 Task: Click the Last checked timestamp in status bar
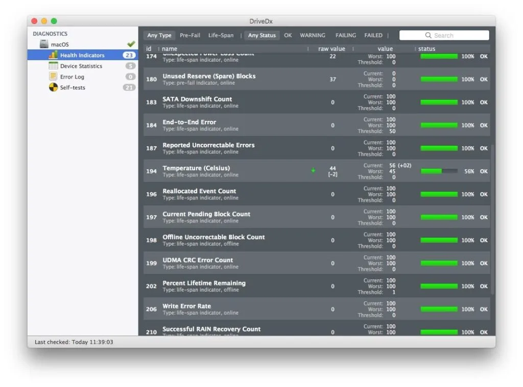(x=74, y=342)
